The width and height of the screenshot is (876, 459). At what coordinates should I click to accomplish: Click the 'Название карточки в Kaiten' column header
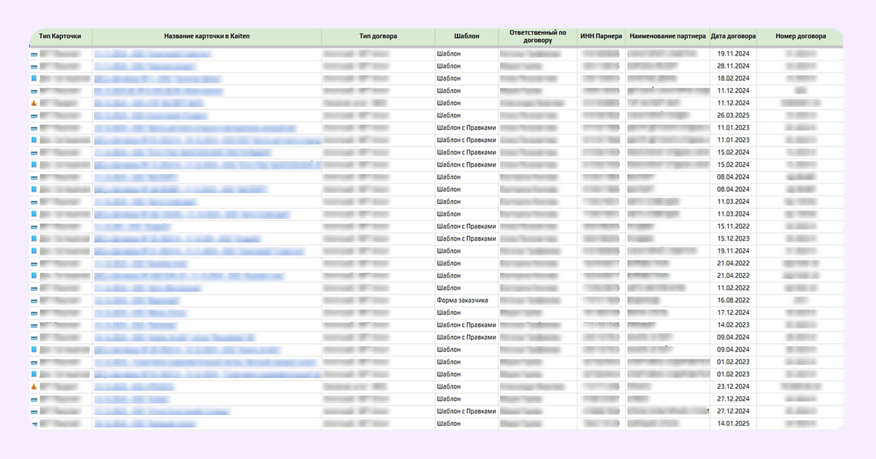(x=207, y=36)
